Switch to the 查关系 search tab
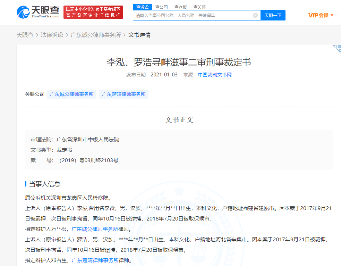 click(199, 7)
